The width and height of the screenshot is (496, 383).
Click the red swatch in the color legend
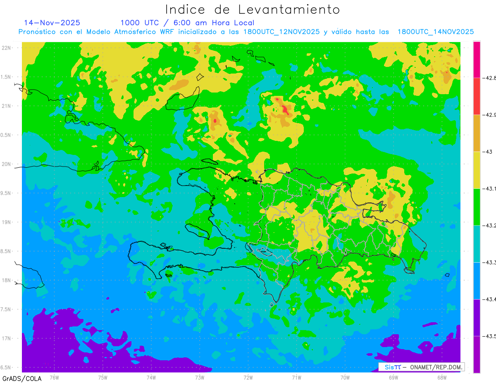[477, 96]
